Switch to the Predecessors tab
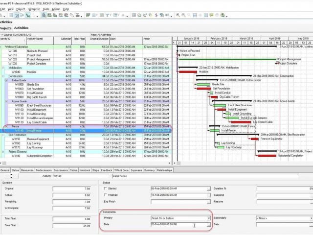This screenshot has height=235, width=313. tap(44, 170)
